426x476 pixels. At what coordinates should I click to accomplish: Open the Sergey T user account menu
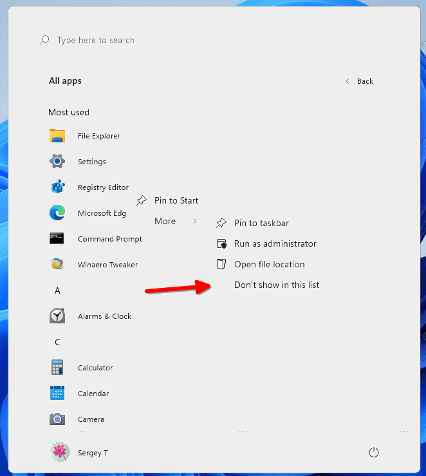pos(80,453)
